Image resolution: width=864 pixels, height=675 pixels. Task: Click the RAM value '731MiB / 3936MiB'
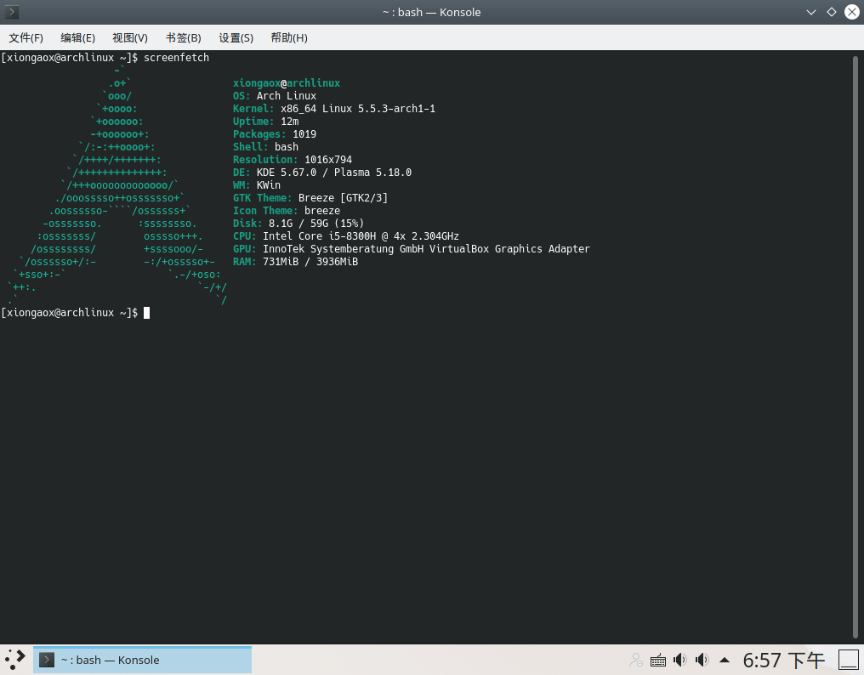[x=310, y=262]
